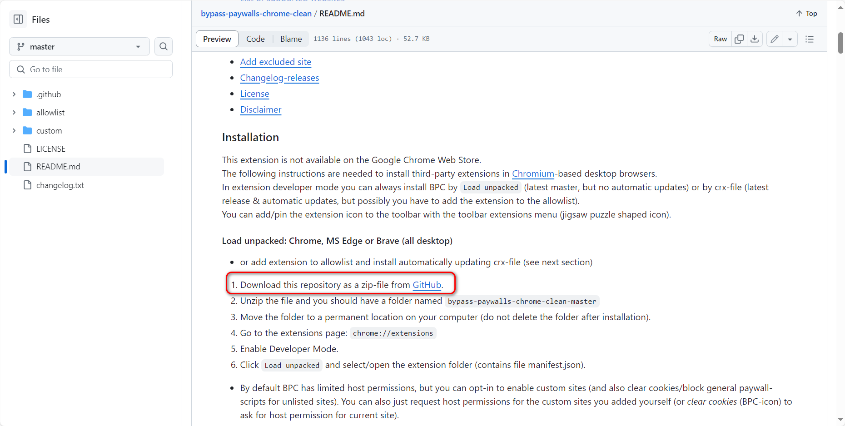Expand the allowlist folder chevron
Screen dimensions: 845x426
click(14, 112)
